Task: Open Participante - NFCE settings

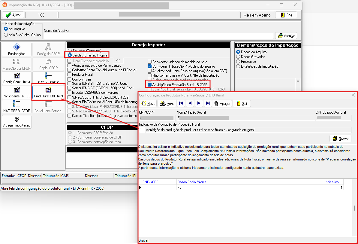Action: pos(17,92)
